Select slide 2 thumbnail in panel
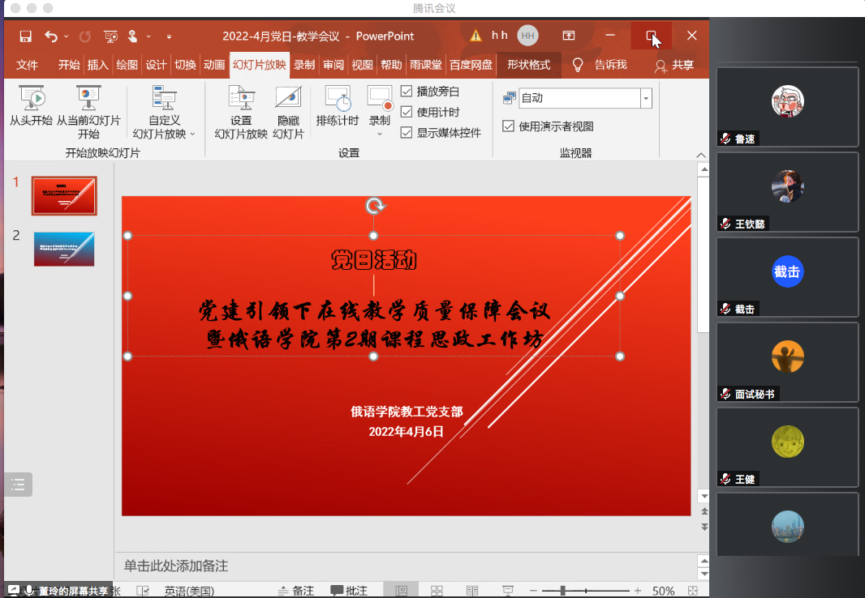This screenshot has height=598, width=865. (x=64, y=249)
